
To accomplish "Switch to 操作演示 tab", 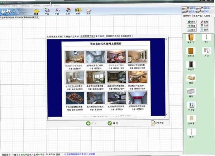I will [x=100, y=36].
